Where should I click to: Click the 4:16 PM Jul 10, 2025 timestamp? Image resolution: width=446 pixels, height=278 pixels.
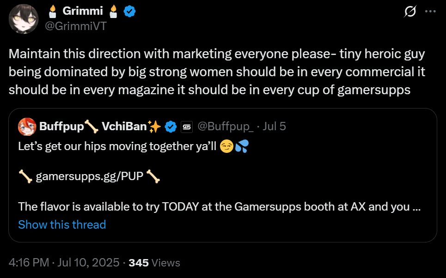coord(64,263)
